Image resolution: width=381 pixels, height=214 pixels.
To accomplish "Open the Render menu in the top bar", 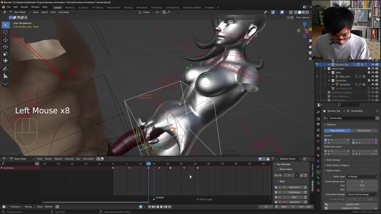I will click(x=24, y=7).
